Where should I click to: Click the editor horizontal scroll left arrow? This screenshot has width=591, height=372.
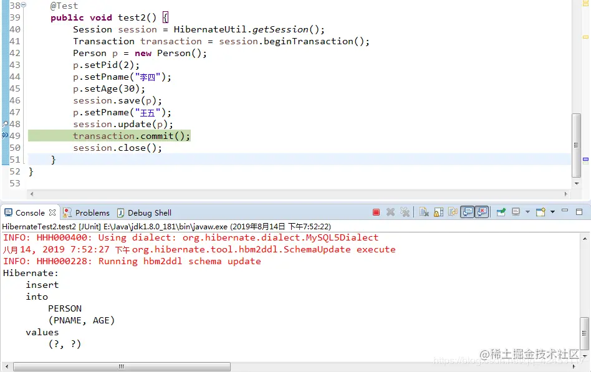32,194
